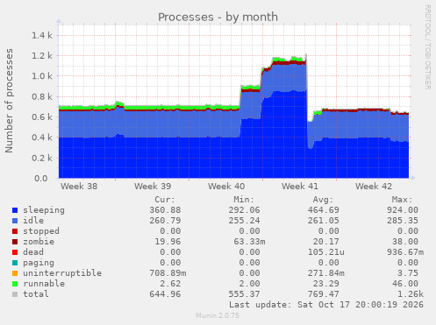This screenshot has height=325, width=436.
Task: Click runnable current value 2.62
Action: pos(170,284)
